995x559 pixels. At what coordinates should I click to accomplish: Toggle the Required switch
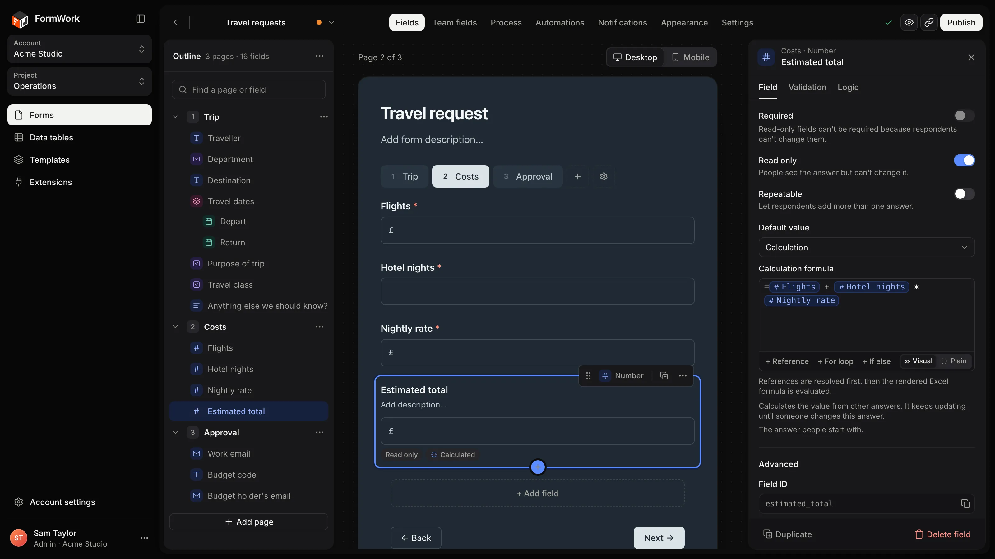964,116
